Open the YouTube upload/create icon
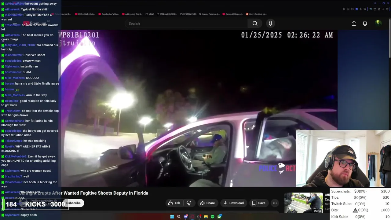The width and height of the screenshot is (391, 220). (x=354, y=24)
